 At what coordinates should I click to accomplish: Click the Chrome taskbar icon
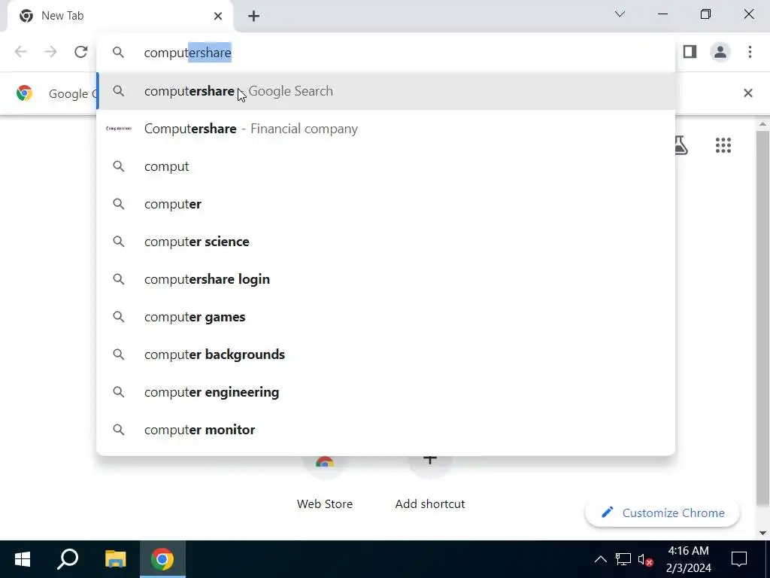[x=162, y=559]
